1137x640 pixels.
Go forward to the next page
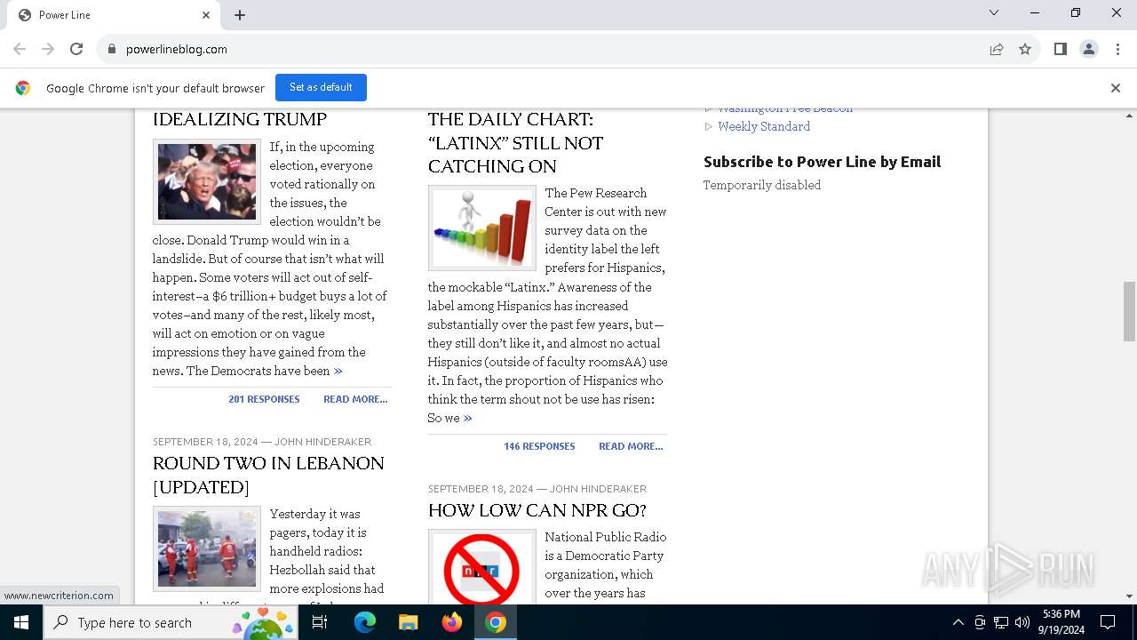(x=48, y=49)
